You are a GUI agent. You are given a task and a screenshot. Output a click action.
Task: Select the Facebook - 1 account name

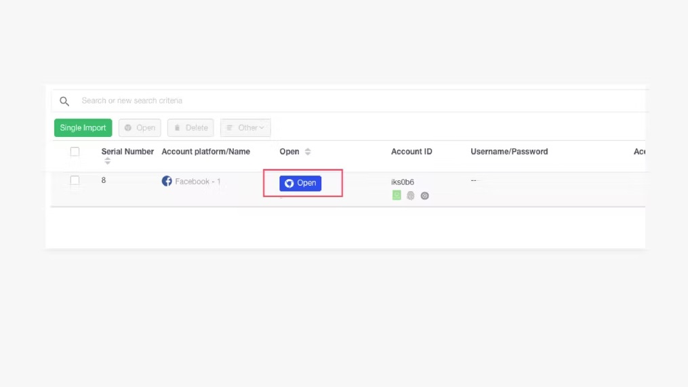click(198, 181)
